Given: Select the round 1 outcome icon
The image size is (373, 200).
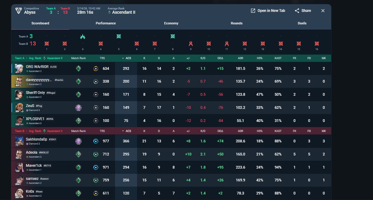Looking at the screenshot, I should pos(47,44).
